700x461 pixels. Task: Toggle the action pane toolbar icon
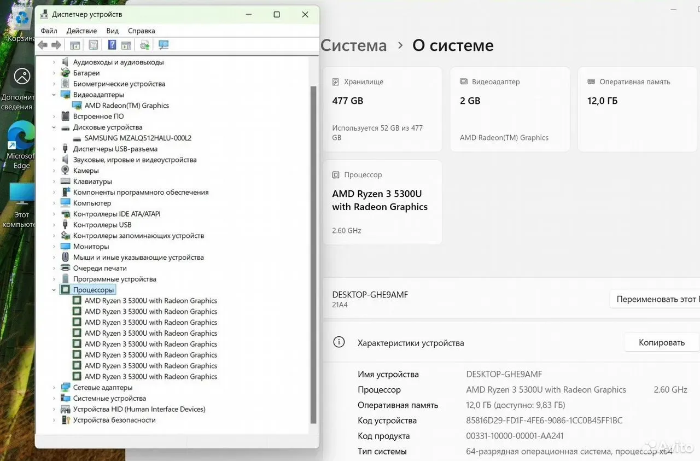pos(126,45)
